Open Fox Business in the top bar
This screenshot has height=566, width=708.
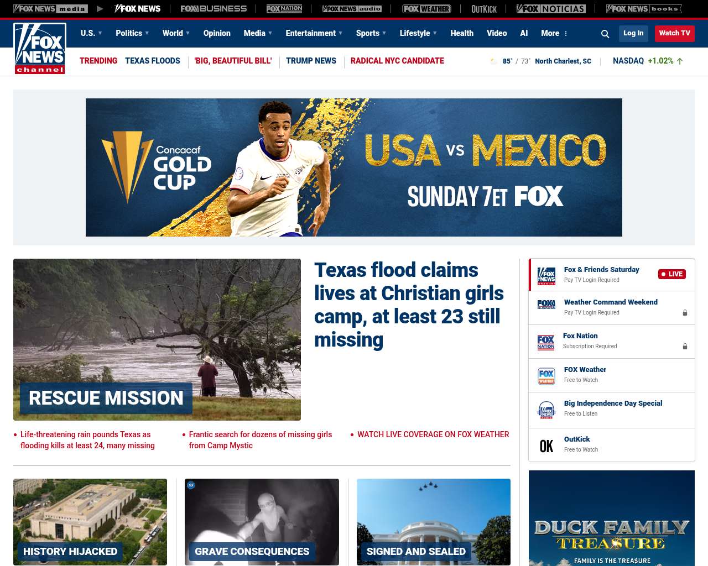pyautogui.click(x=214, y=9)
